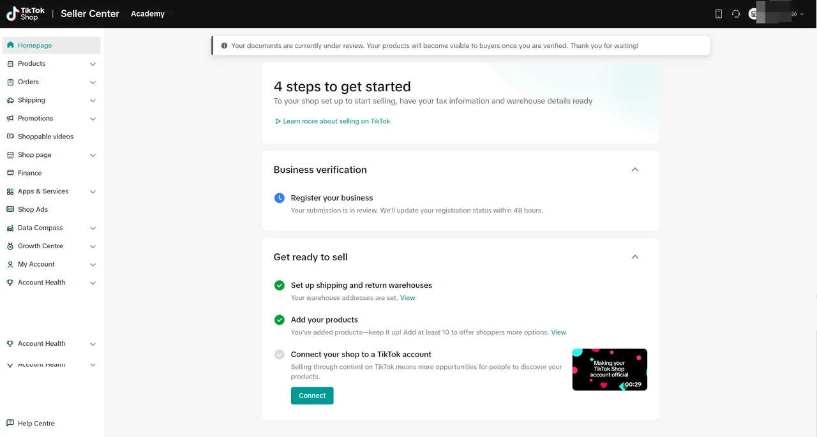
Task: Click the customer support headset icon
Action: pos(736,14)
